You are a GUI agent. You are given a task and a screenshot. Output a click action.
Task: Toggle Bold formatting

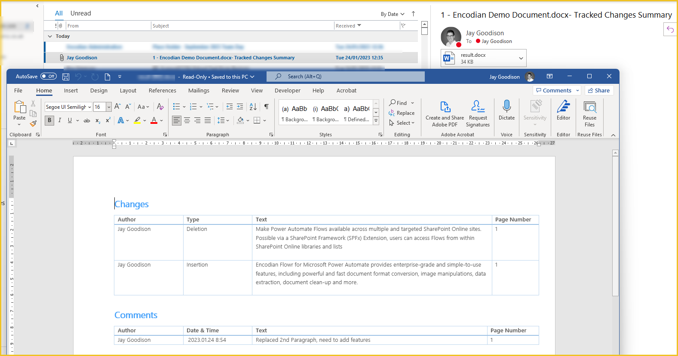click(x=49, y=120)
